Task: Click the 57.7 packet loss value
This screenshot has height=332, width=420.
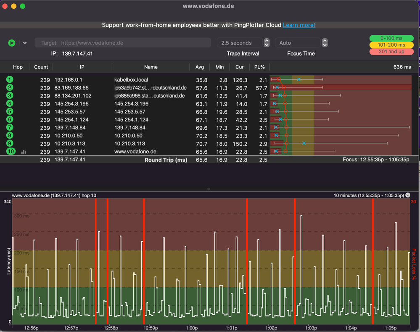Action: pyautogui.click(x=262, y=88)
